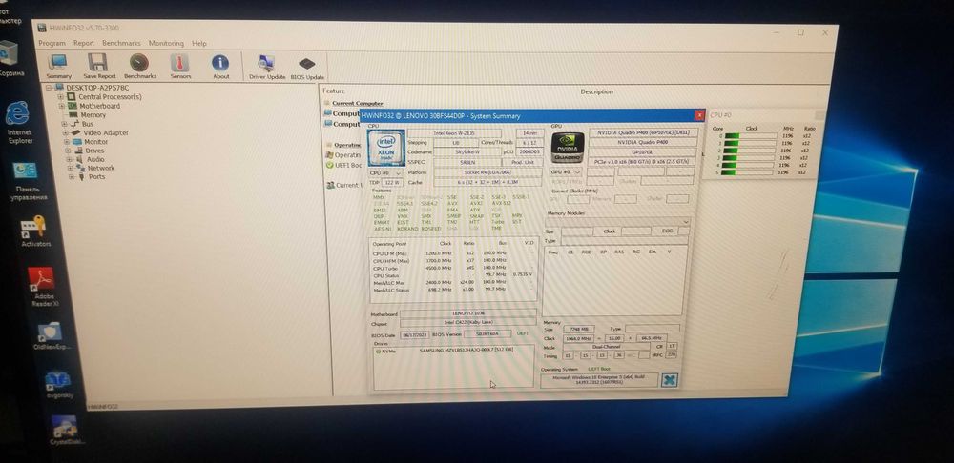The height and width of the screenshot is (463, 954).
Task: Click the NVIDIA Quadro logo in System Summary
Action: 567,149
